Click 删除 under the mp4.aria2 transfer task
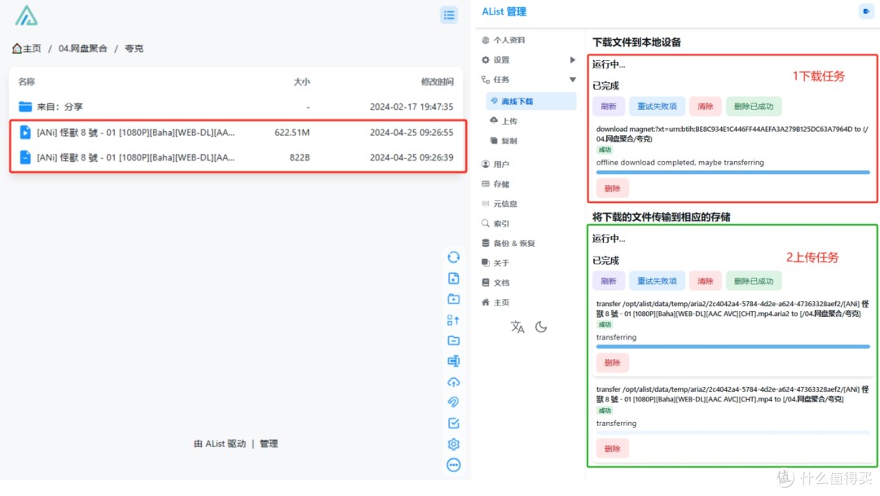The height and width of the screenshot is (496, 880). point(612,363)
